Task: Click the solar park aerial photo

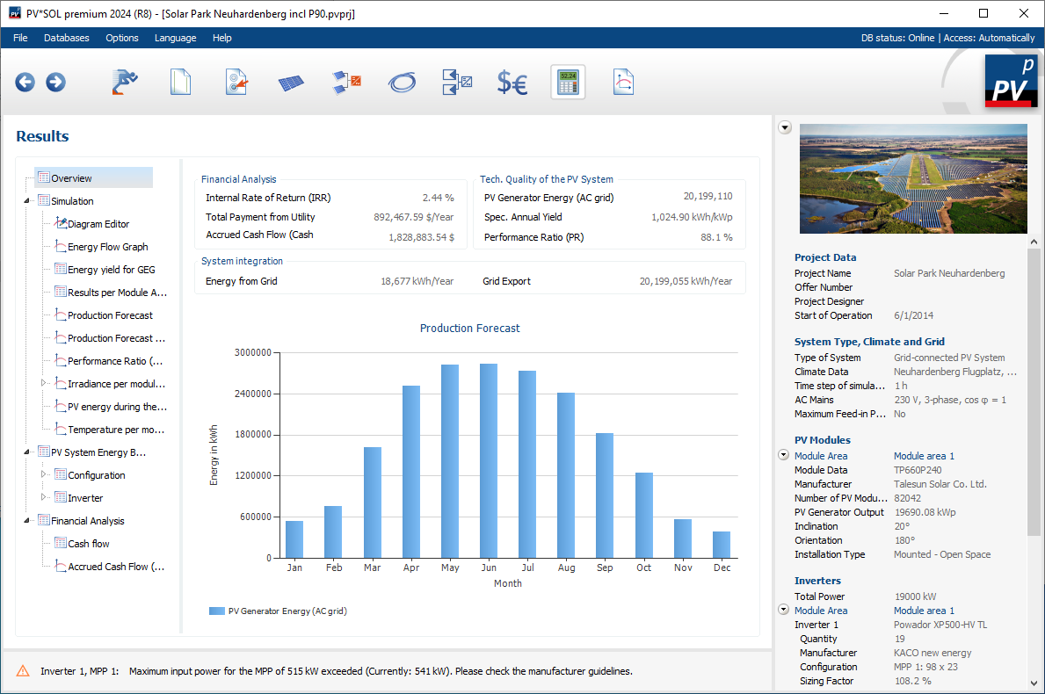Action: pos(913,178)
